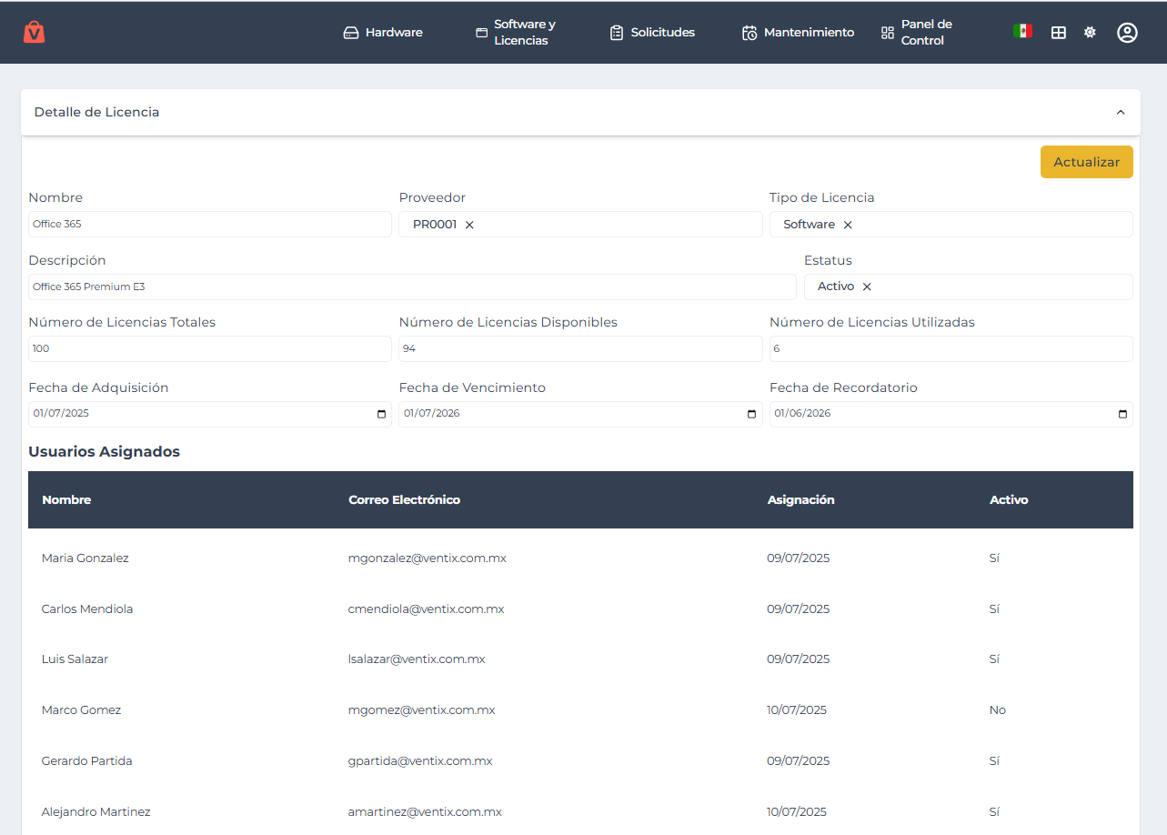Image resolution: width=1167 pixels, height=835 pixels.
Task: Open the Software y Licencias menu
Action: coord(516,33)
